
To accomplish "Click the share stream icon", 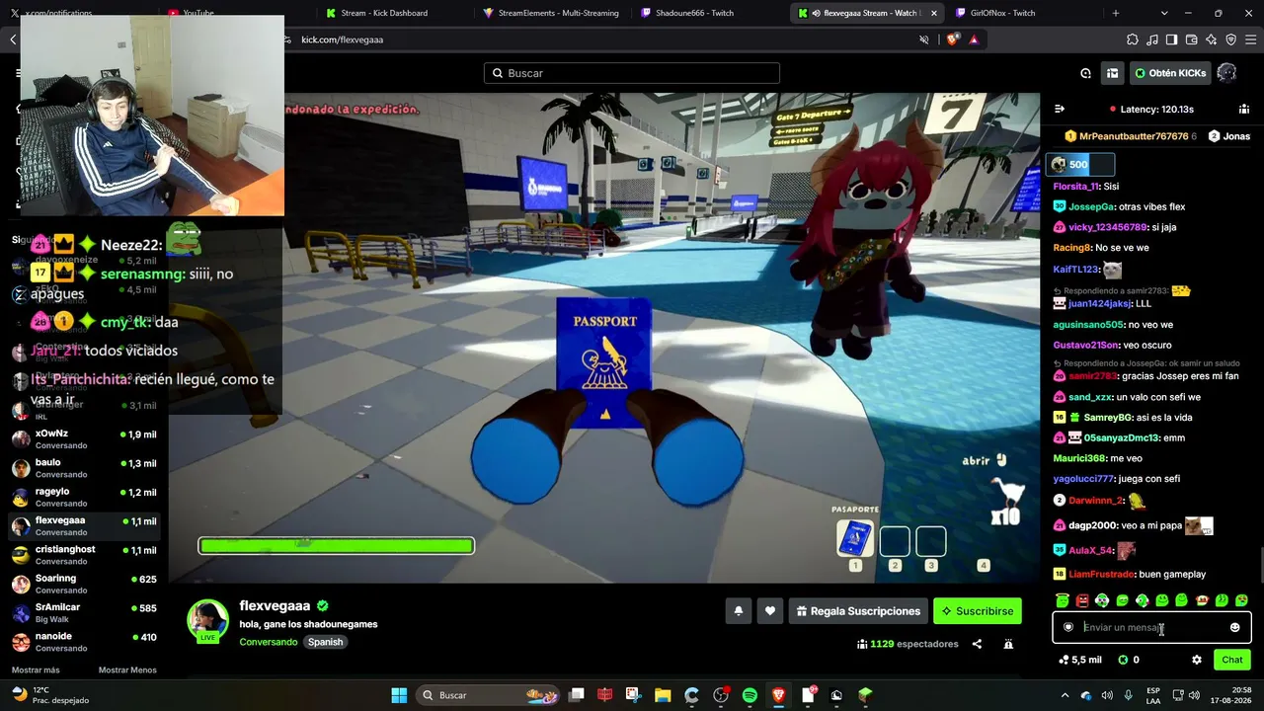I will [977, 644].
